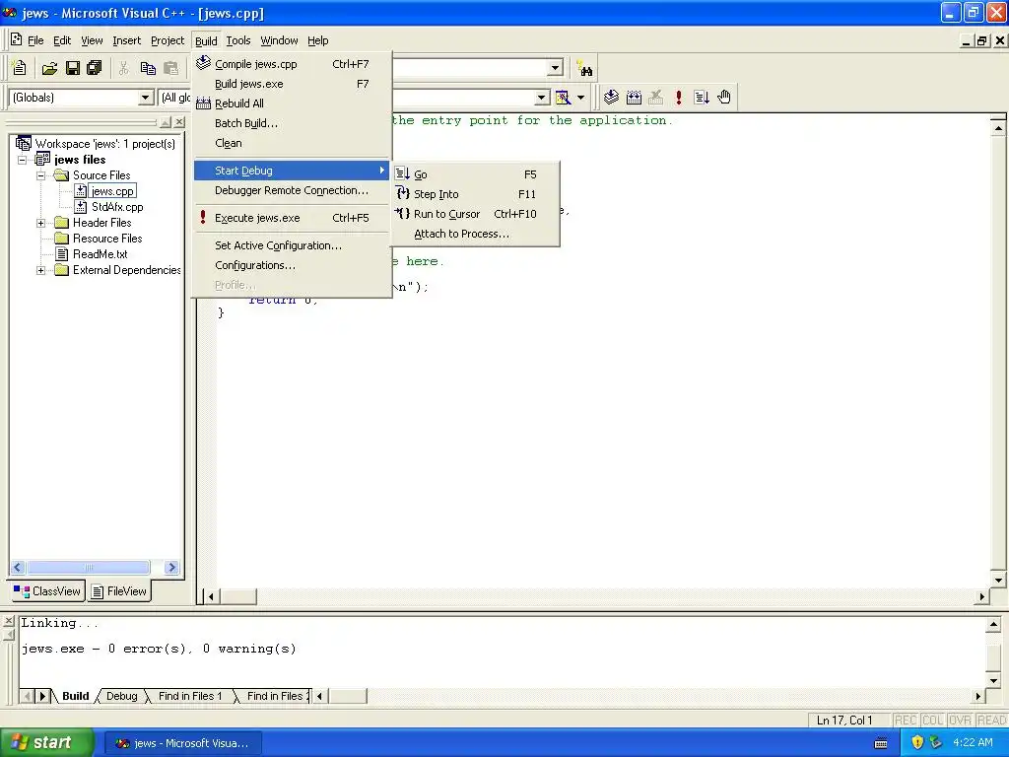The image size is (1009, 757).
Task: Close the output pane
Action: point(8,621)
